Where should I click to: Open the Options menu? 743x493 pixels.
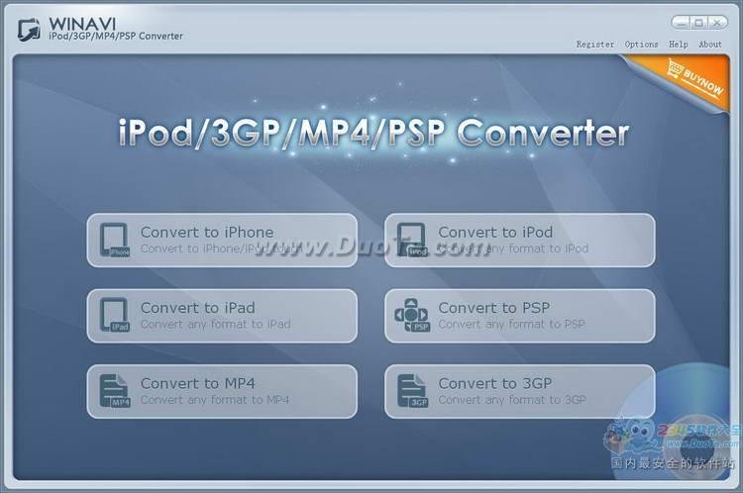tap(641, 44)
